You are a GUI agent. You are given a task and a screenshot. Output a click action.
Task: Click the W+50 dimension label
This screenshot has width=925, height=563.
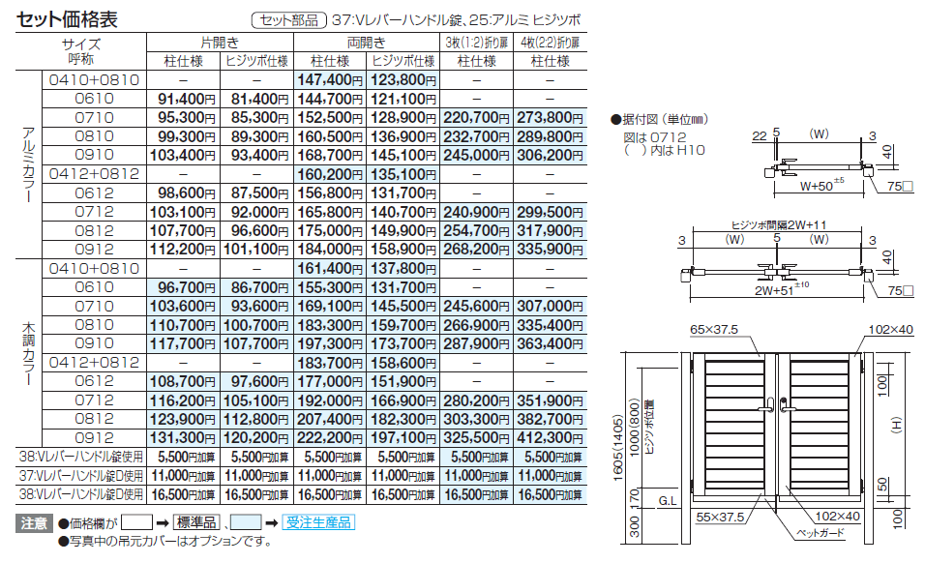[821, 185]
